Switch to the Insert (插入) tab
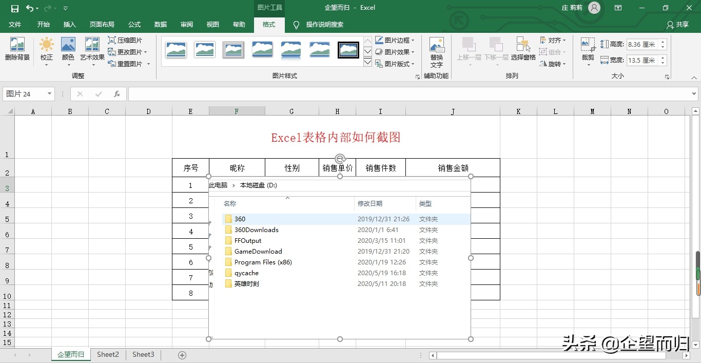701x363 pixels. (x=70, y=25)
